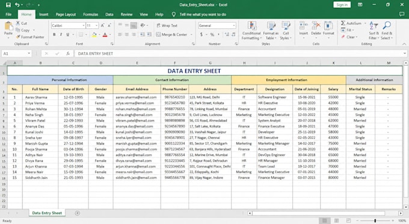Viewport: 409px width, 224px height.
Task: Expand Merge & Center options arrow
Action: pyautogui.click(x=191, y=34)
